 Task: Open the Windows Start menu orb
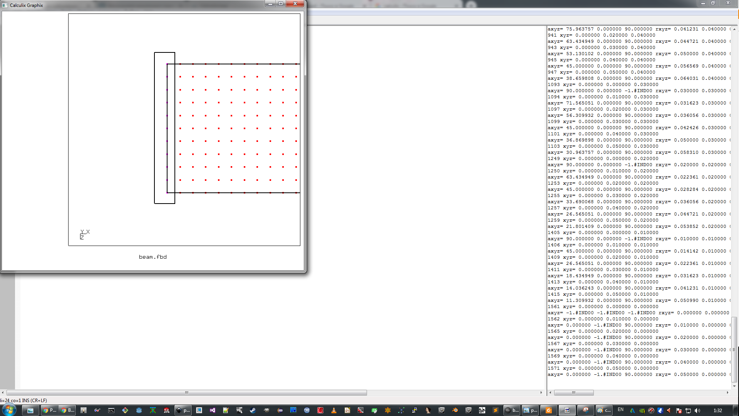(8, 410)
